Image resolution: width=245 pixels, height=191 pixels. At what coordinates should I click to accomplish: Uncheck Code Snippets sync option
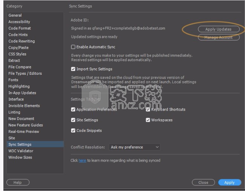73,130
